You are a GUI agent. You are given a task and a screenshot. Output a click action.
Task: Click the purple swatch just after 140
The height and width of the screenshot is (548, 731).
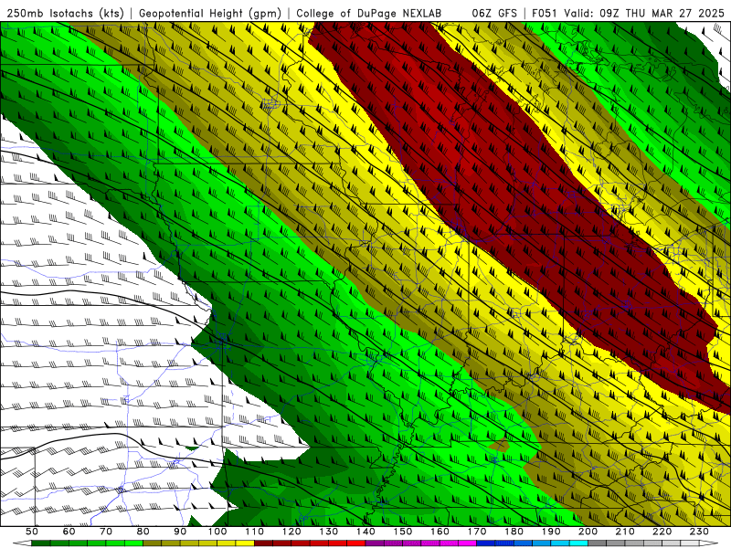click(x=375, y=543)
